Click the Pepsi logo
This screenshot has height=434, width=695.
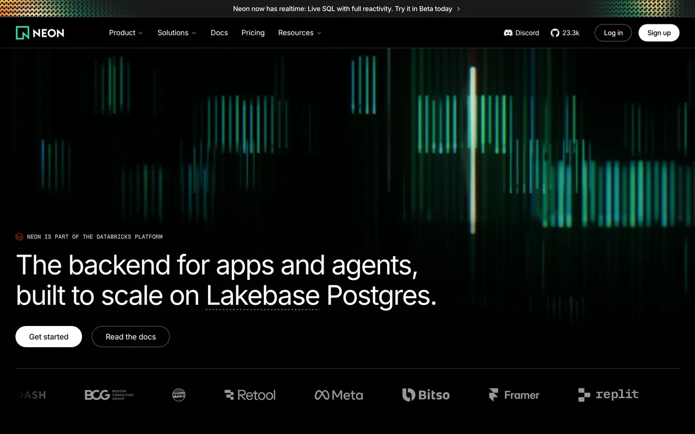(x=179, y=395)
